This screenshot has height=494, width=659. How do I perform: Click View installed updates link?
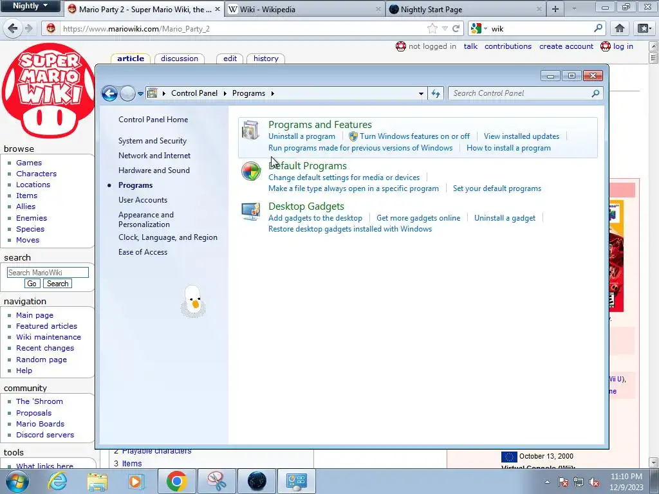[x=521, y=136]
